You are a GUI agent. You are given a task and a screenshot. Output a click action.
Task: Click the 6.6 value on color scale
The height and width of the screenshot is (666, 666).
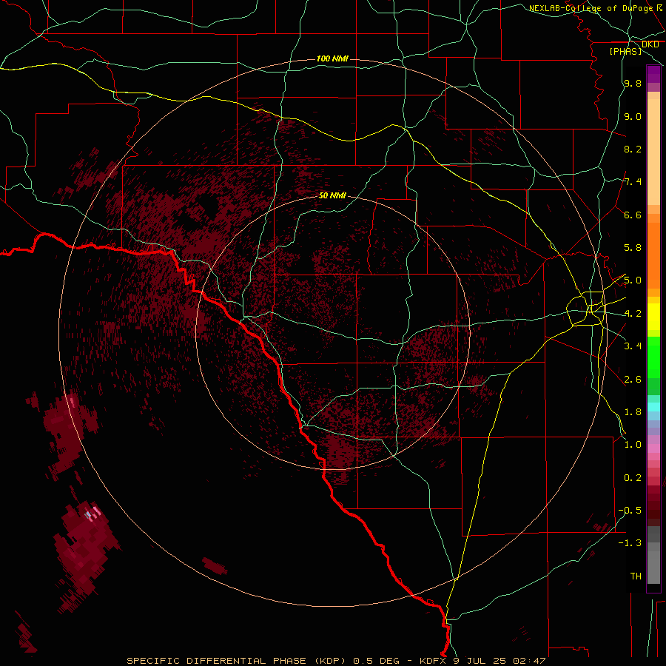(633, 215)
